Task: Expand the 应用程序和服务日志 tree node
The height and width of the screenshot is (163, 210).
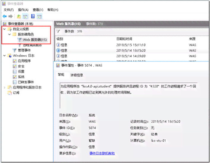Action: 4,87
